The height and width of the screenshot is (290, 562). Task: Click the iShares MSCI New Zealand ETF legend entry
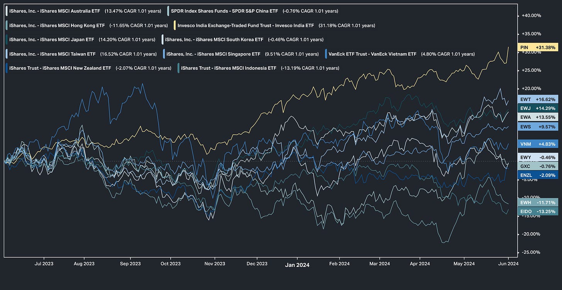tap(90, 68)
